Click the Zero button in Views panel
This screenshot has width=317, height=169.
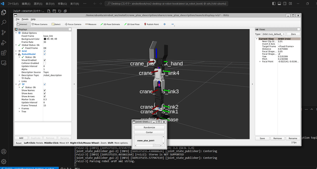293,34
